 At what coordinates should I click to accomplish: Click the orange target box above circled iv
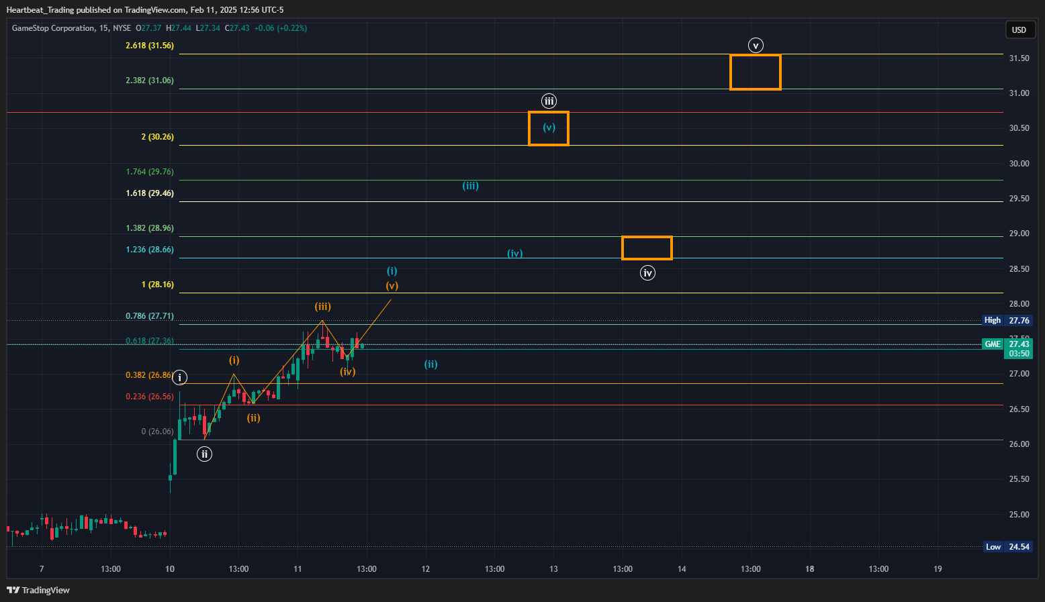647,248
